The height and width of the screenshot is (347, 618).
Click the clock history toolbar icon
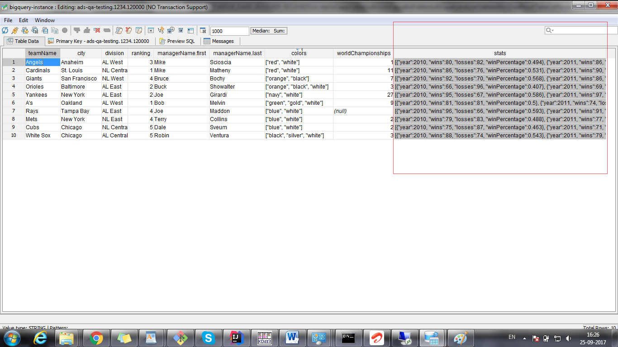(x=171, y=30)
